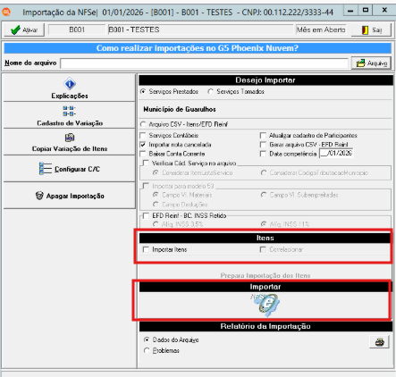Open the Explicações info icon
The image size is (396, 377).
(70, 84)
